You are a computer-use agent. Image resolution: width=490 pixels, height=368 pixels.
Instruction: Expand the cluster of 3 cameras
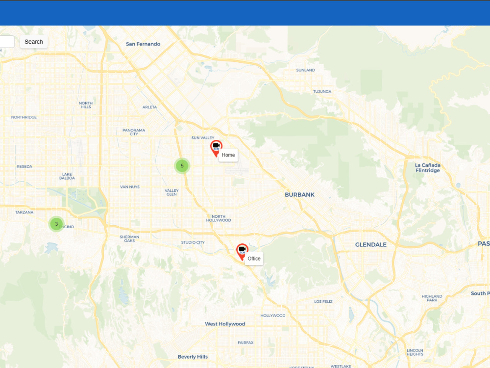tap(56, 224)
